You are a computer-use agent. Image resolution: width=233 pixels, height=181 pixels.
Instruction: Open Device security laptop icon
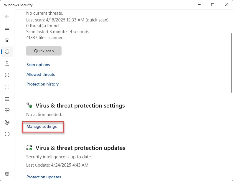7,99
